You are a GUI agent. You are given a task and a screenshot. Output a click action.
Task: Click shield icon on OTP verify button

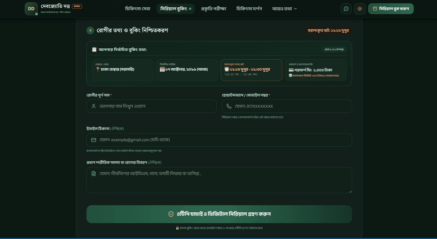click(x=171, y=214)
